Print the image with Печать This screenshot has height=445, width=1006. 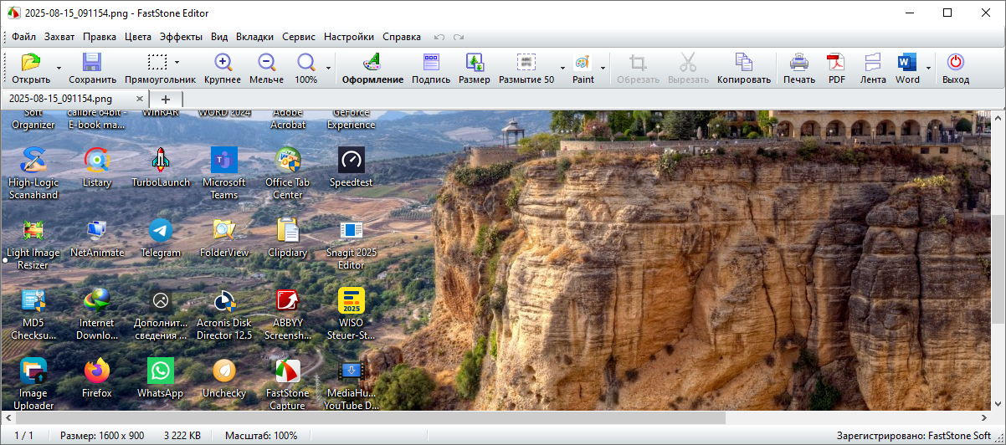[x=799, y=69]
